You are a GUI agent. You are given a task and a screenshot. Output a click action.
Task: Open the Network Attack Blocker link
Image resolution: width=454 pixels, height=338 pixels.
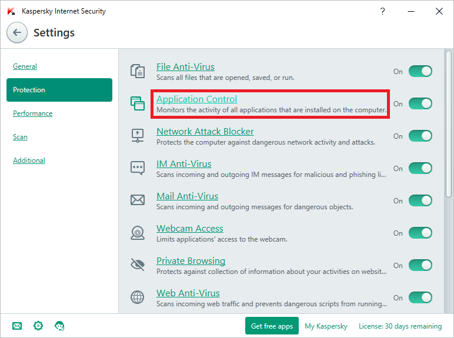pyautogui.click(x=205, y=132)
